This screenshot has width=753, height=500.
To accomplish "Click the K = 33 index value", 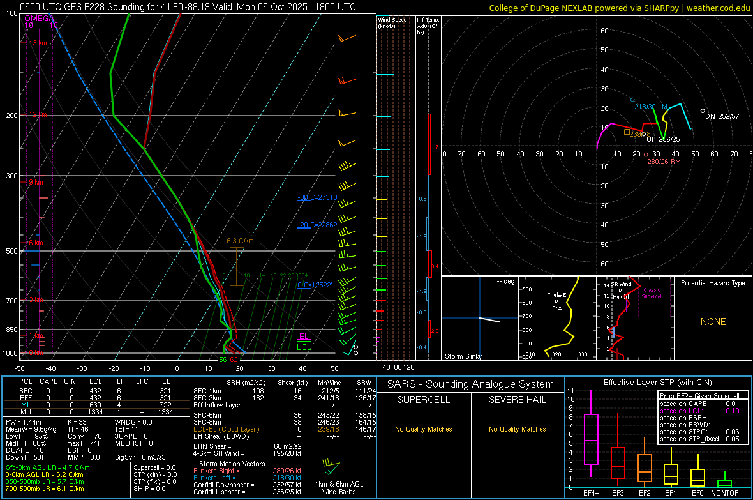I will (77, 422).
